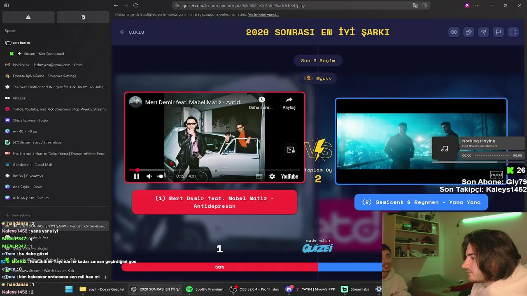Click the random dice icon in quiz header

[x=469, y=32]
